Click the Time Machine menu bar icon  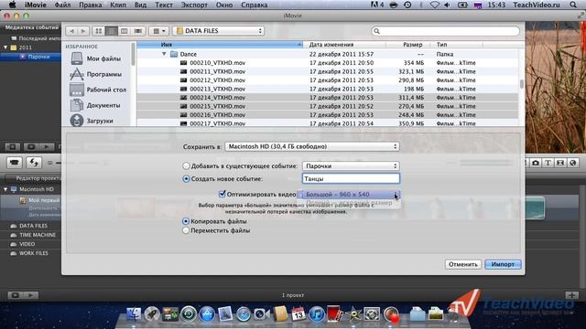[x=407, y=5]
